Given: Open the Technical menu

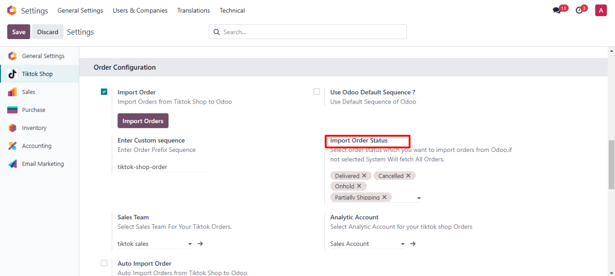Looking at the screenshot, I should 232,10.
